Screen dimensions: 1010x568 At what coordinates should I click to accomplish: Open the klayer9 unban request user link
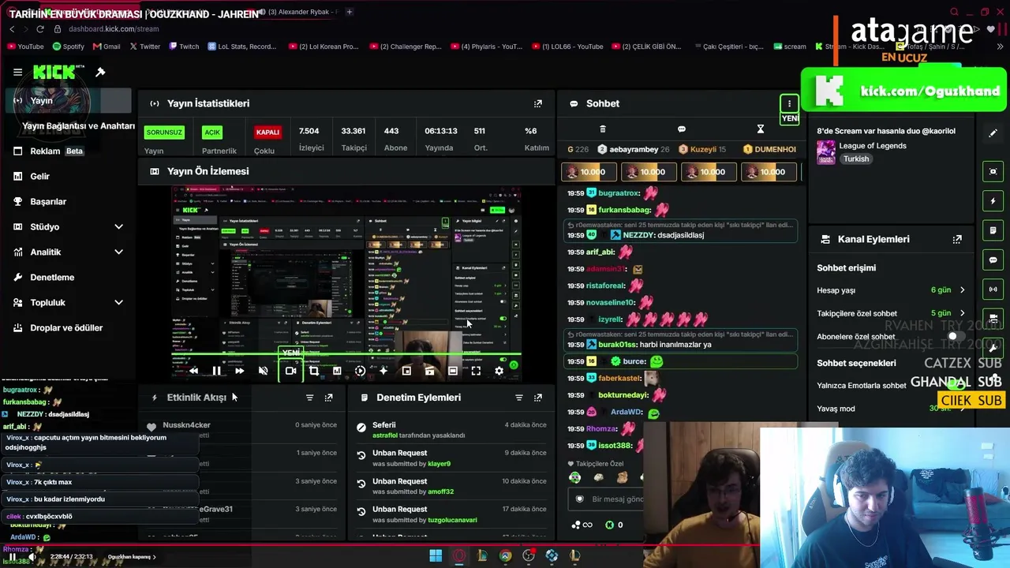[439, 464]
